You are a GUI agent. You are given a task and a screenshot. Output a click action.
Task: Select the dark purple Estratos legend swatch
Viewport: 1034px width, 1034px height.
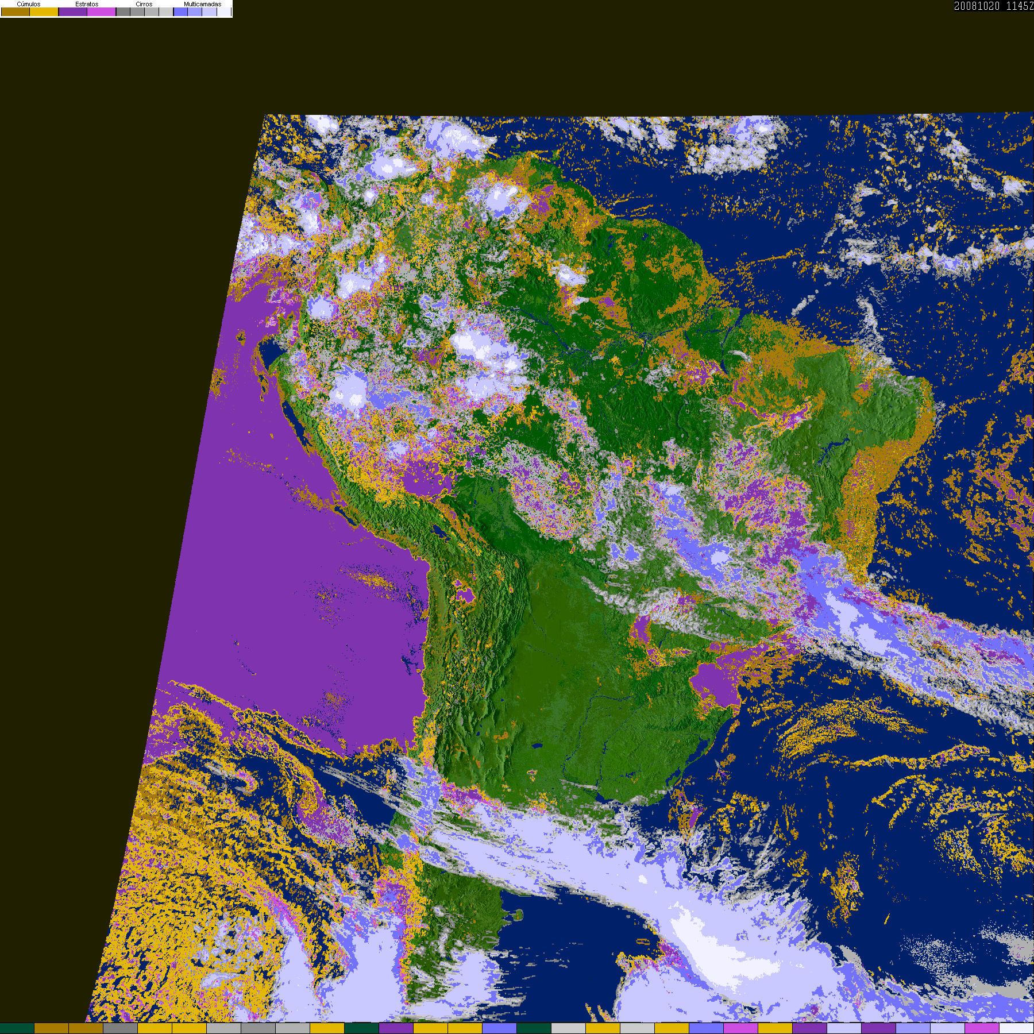click(x=73, y=11)
